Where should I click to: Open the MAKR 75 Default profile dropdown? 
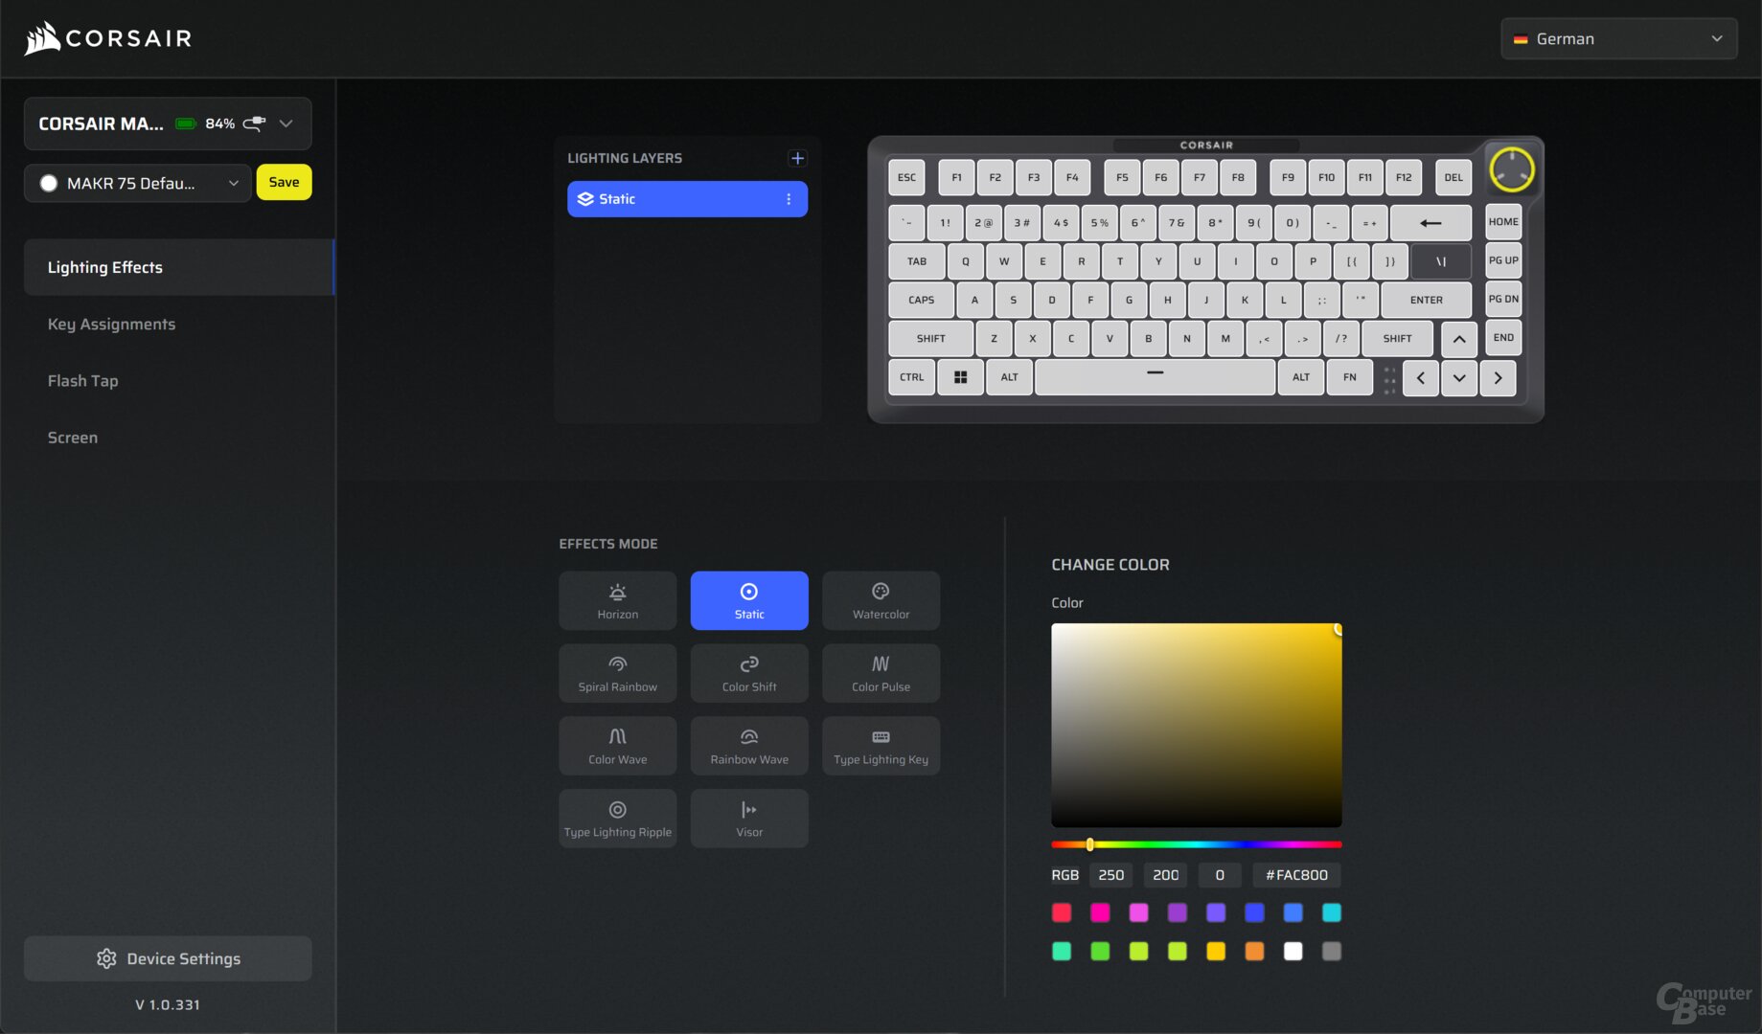(138, 183)
